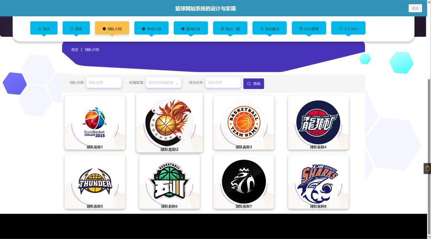Click the 查询 search button
Image resolution: width=431 pixels, height=239 pixels.
pos(253,84)
